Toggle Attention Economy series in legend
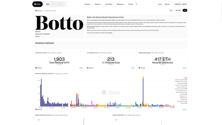 point(181,81)
